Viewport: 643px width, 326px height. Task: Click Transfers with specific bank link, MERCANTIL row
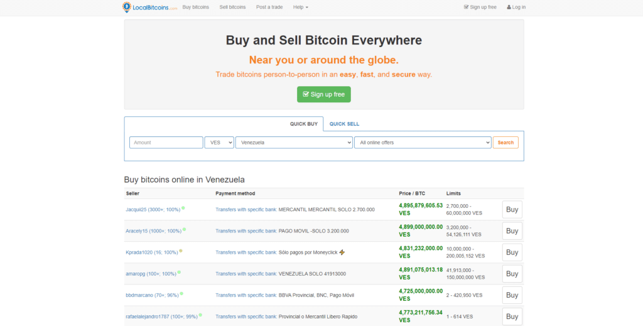[246, 210]
